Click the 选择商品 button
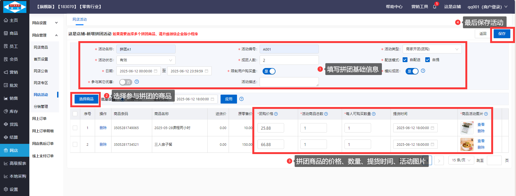 click(x=86, y=99)
